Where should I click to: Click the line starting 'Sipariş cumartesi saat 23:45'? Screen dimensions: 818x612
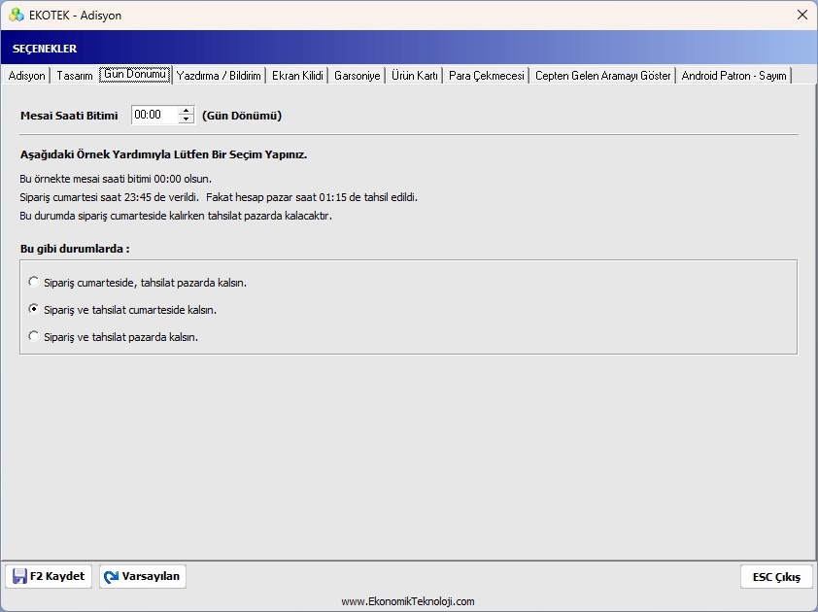[219, 198]
